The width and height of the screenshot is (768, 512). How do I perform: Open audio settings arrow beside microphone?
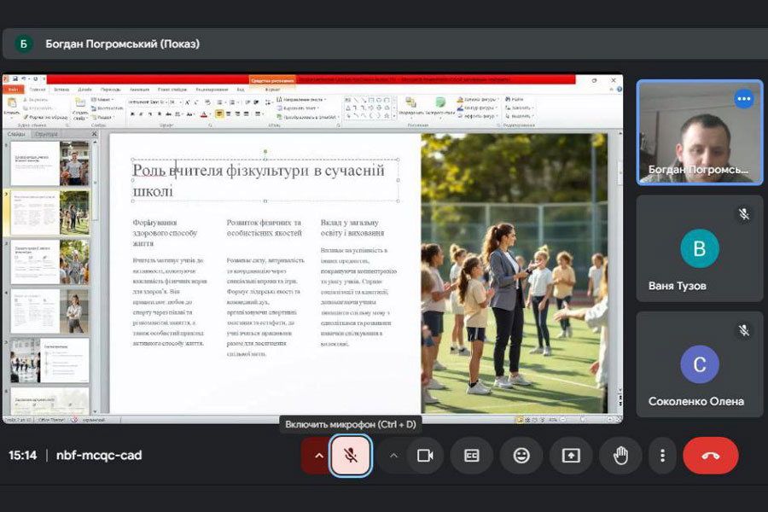(x=319, y=456)
